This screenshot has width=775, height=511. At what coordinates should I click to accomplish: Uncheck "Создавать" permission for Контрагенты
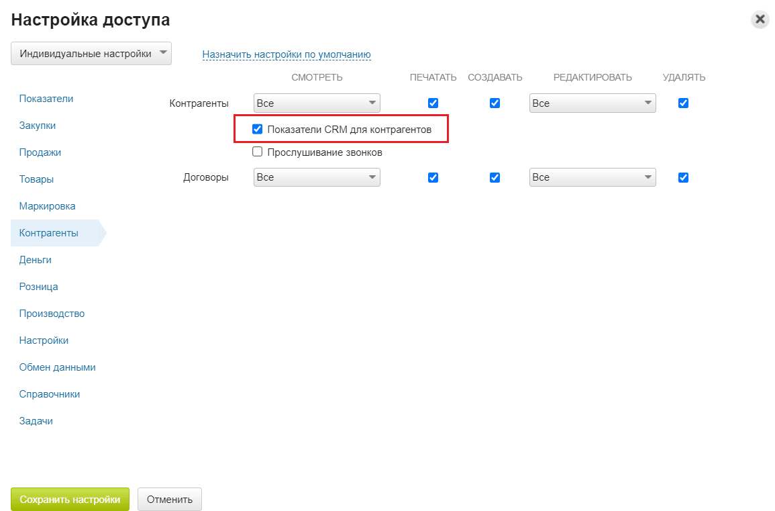495,103
